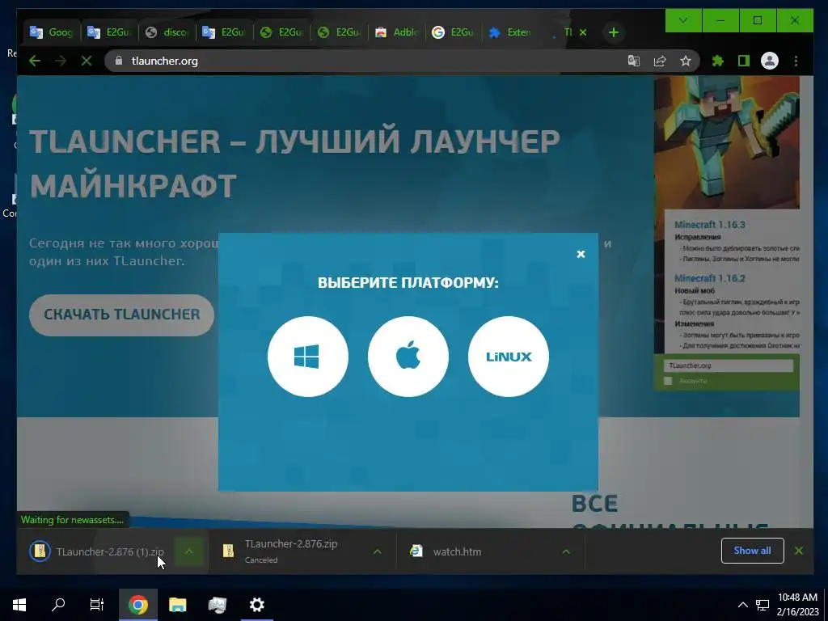The height and width of the screenshot is (621, 828).
Task: Open taskbar search
Action: point(58,605)
